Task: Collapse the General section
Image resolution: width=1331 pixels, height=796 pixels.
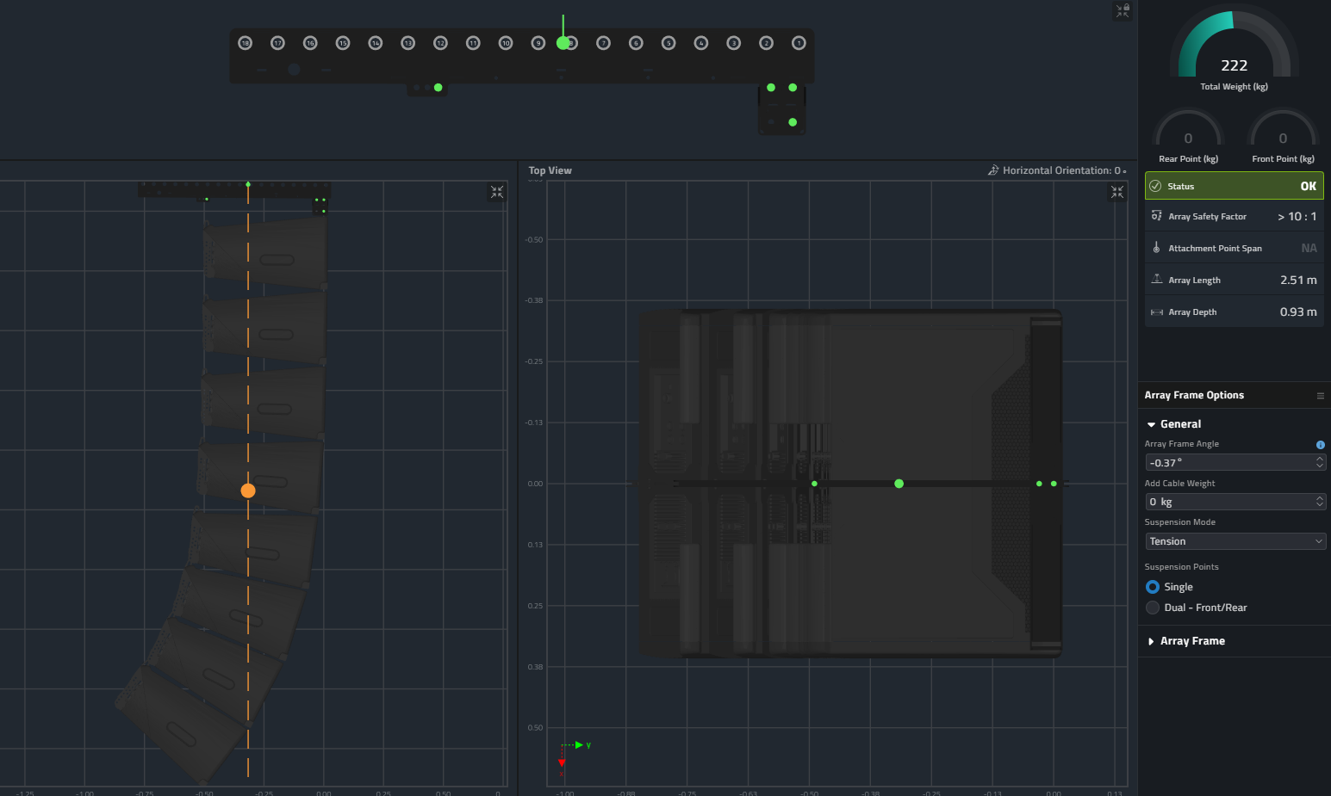Action: click(1152, 424)
